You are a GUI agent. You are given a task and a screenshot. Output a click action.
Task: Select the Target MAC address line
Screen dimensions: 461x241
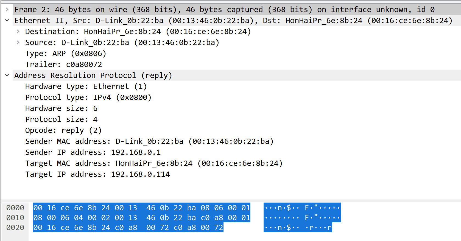154,163
